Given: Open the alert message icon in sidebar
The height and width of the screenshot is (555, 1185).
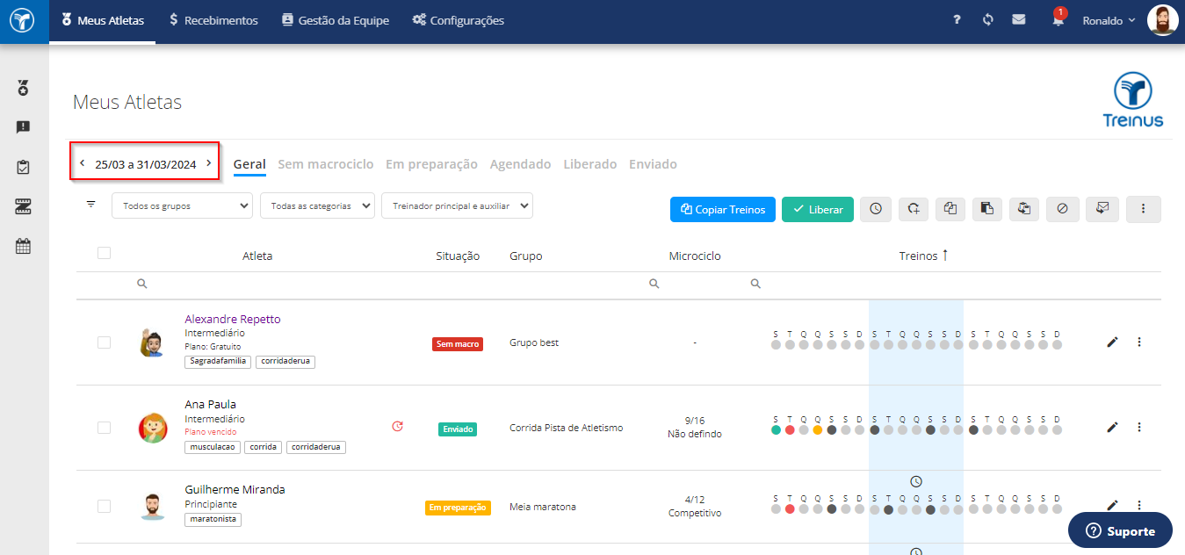Looking at the screenshot, I should coord(24,127).
